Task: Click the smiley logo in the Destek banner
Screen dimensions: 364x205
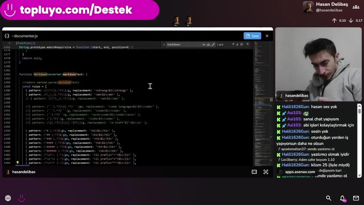Action: point(10,10)
